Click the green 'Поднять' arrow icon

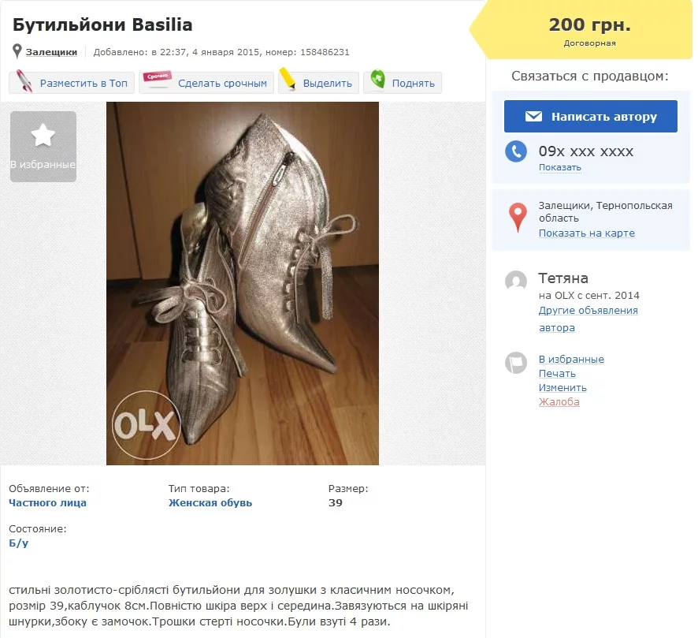[377, 82]
